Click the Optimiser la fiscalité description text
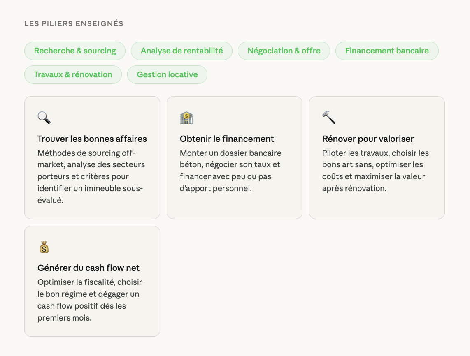The height and width of the screenshot is (356, 470). [90, 300]
